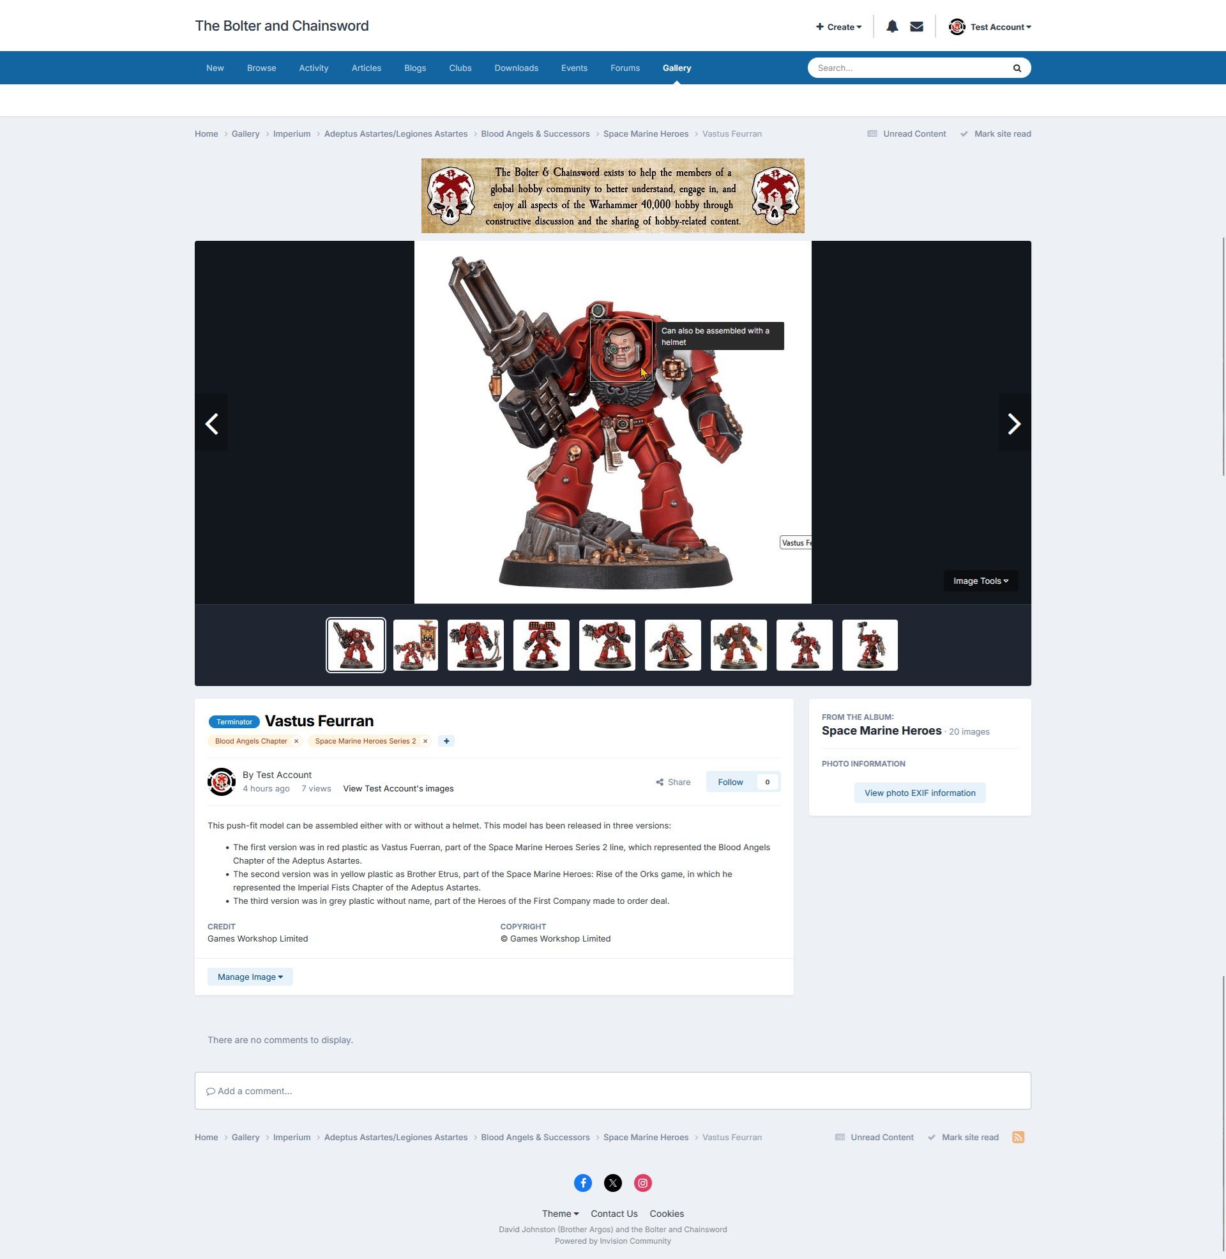The width and height of the screenshot is (1226, 1259).
Task: Open the Facebook social icon
Action: (x=583, y=1183)
